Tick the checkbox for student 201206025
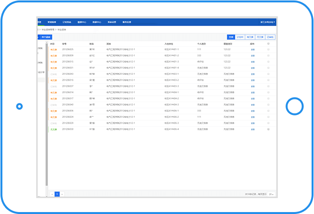The image size is (314, 214). coord(268,49)
